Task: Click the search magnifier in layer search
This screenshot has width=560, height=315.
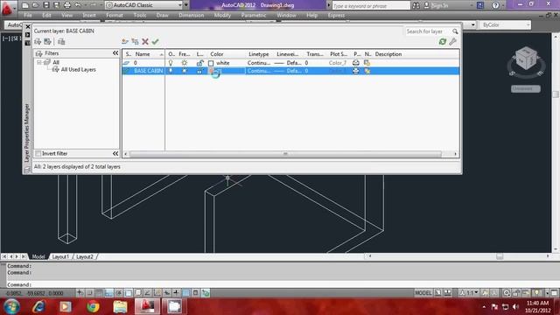Action: point(455,31)
